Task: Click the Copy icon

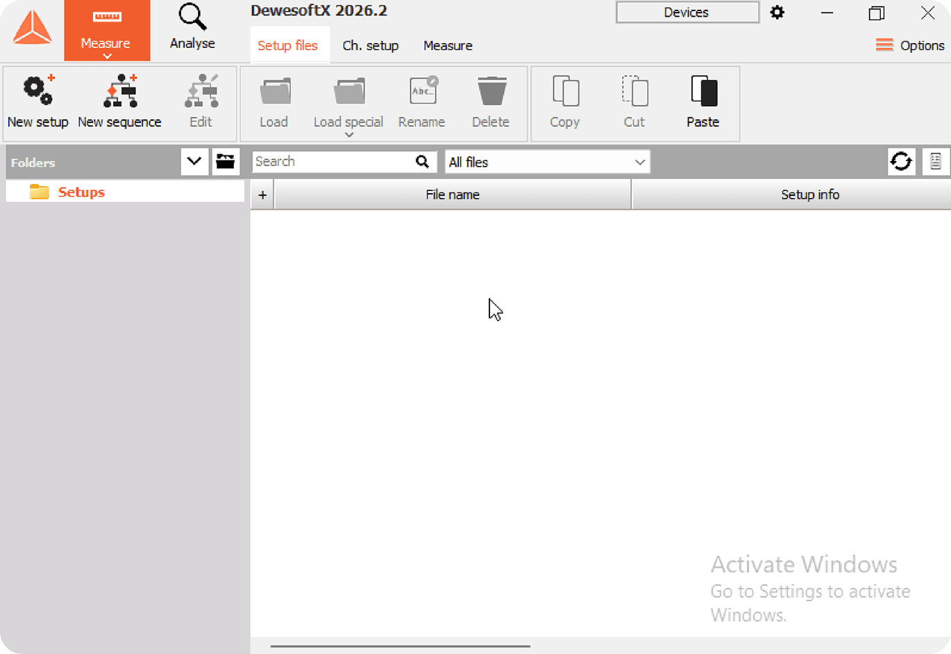Action: tap(566, 91)
